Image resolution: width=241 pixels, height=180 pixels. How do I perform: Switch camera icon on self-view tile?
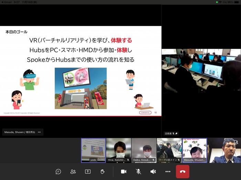coord(236,142)
